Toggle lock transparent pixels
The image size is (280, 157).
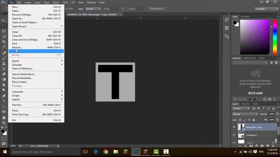tap(240, 120)
